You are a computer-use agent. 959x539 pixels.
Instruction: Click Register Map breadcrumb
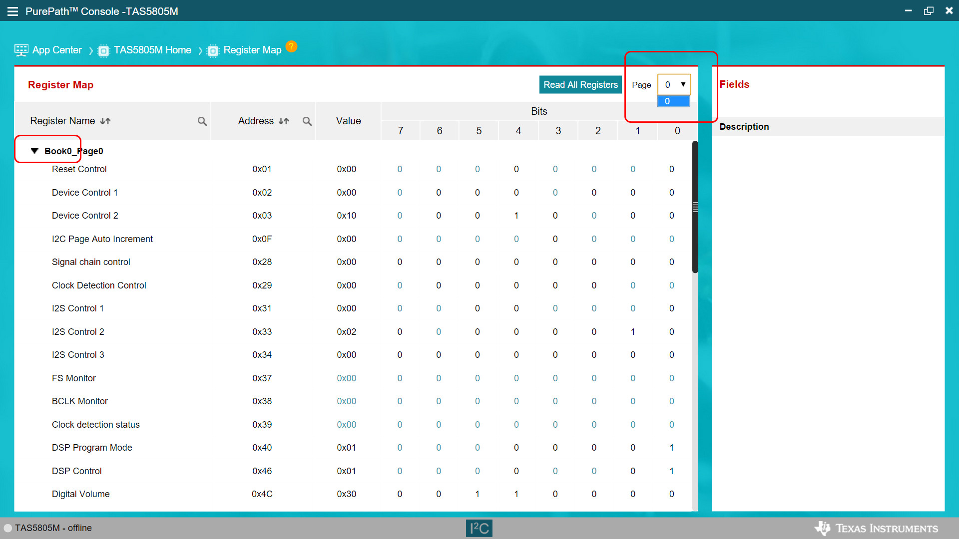(x=252, y=50)
